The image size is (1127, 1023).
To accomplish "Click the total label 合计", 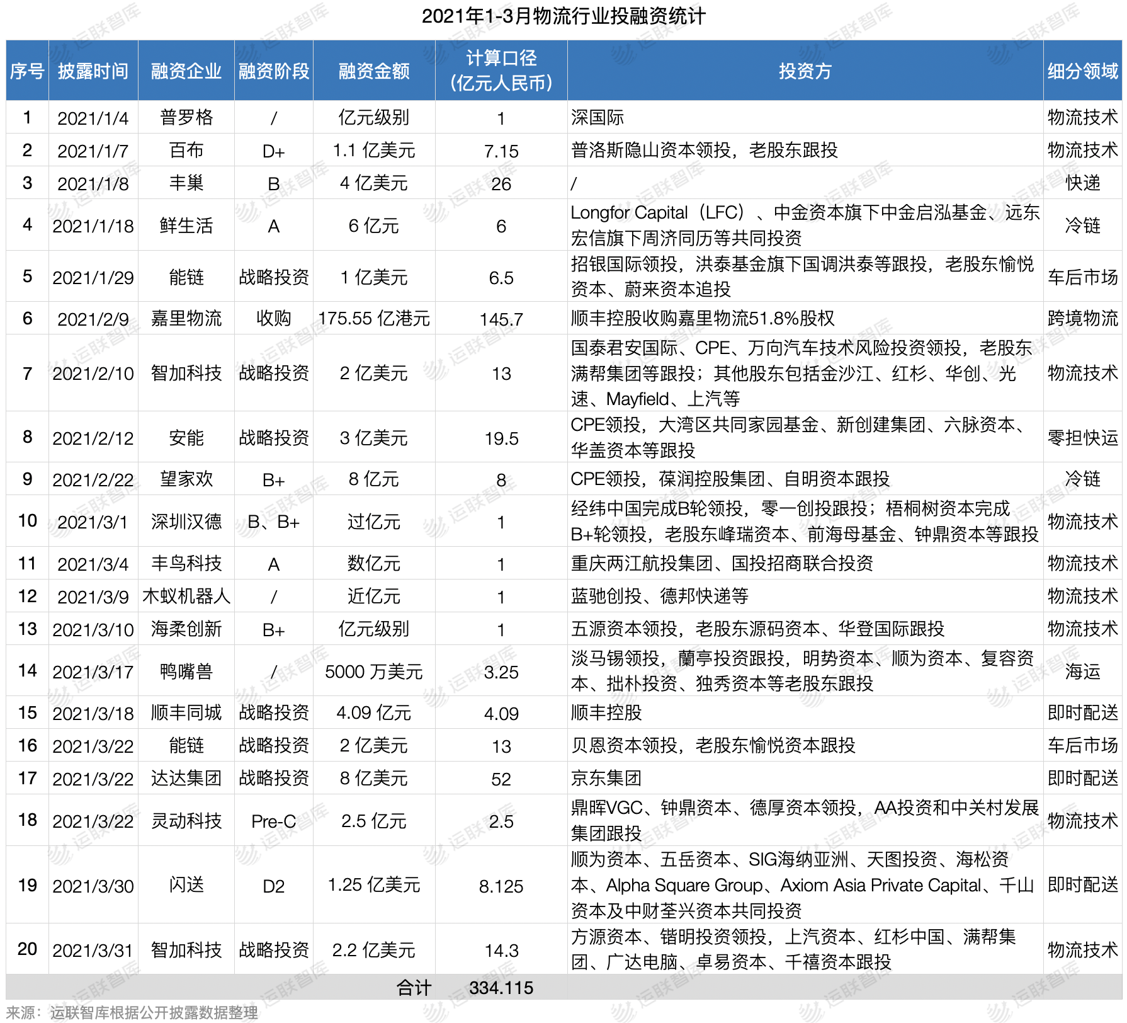I will coord(414,988).
